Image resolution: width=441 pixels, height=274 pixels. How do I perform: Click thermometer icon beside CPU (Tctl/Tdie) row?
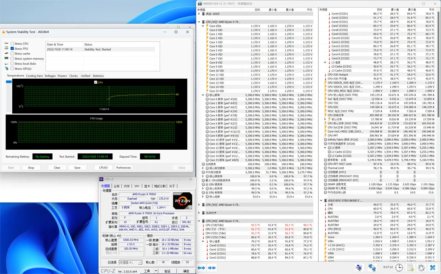point(203,225)
